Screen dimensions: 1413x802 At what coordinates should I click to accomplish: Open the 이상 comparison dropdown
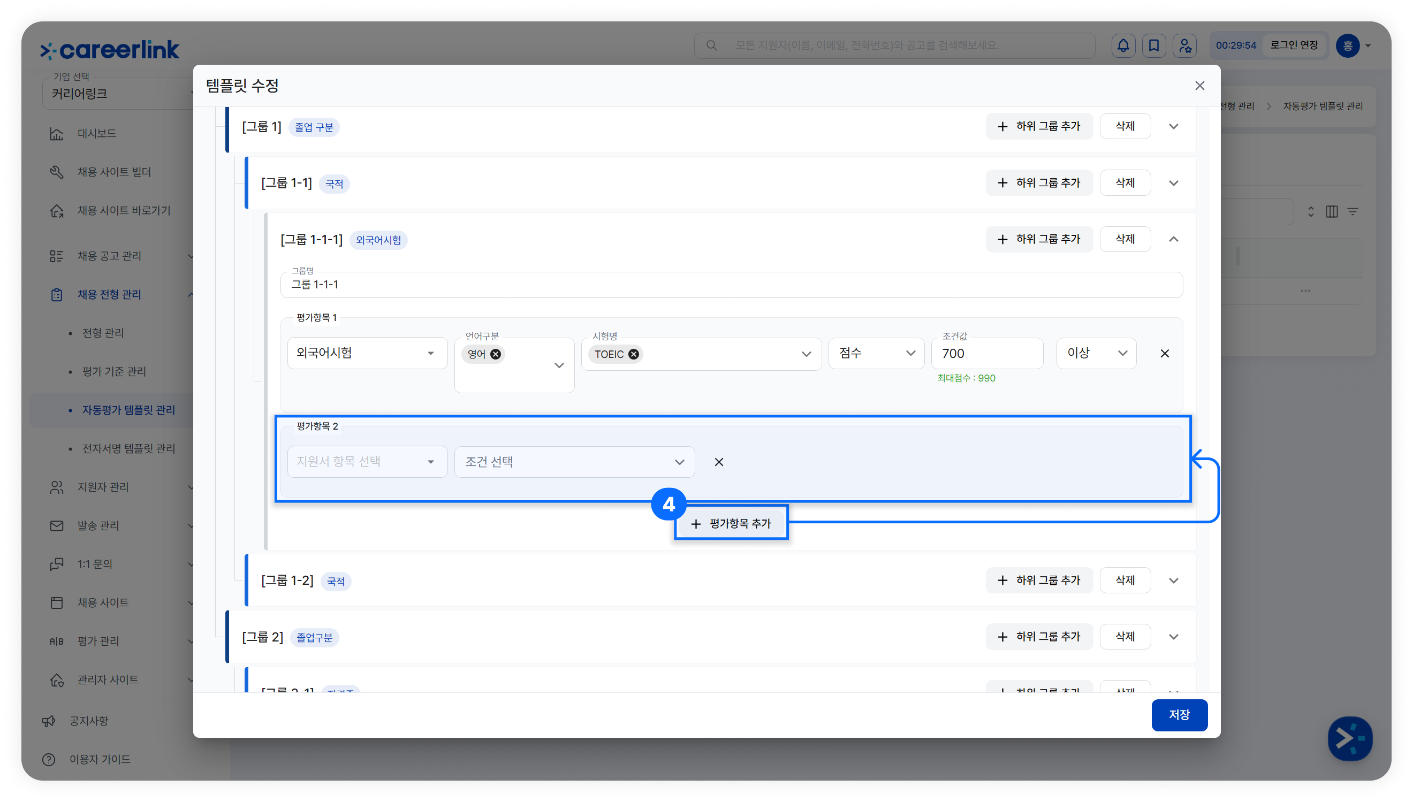pos(1096,353)
